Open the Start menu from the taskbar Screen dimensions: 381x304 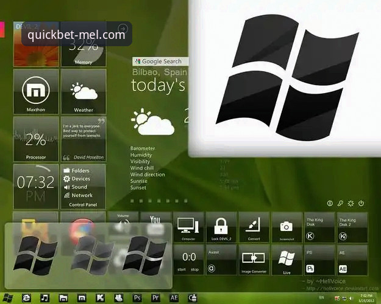tap(7, 298)
